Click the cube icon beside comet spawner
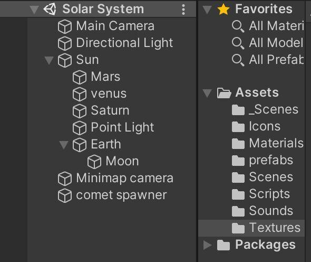 pyautogui.click(x=65, y=195)
